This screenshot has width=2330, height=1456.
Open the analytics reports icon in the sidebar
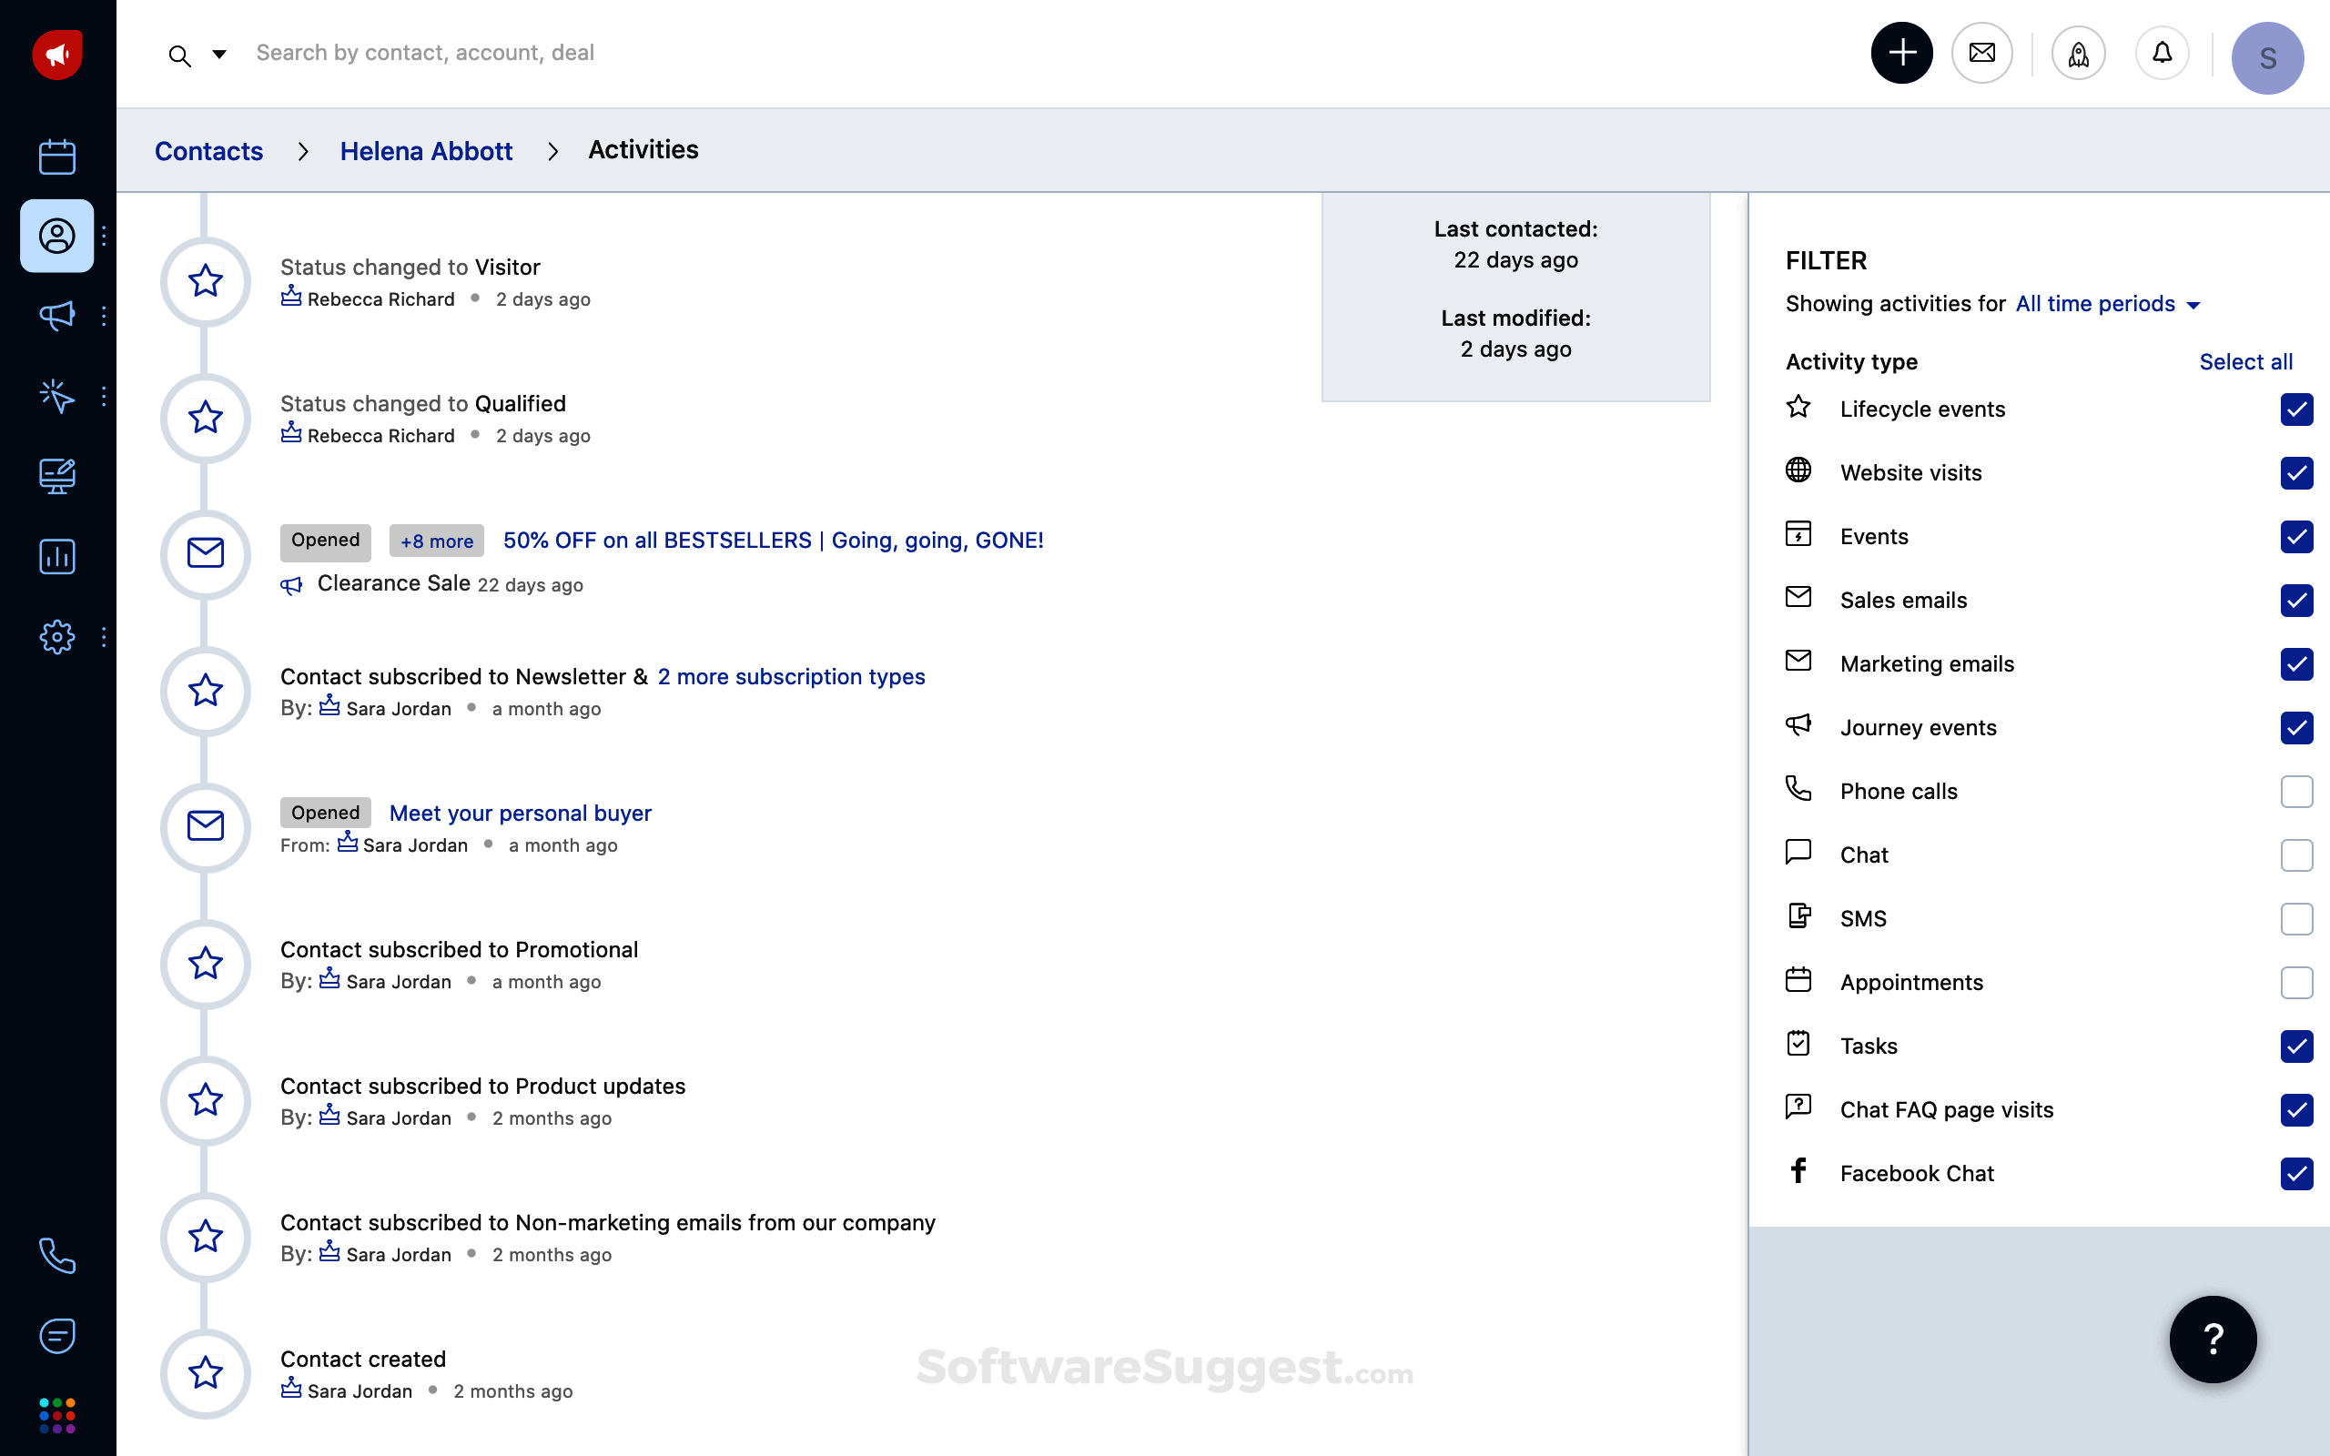tap(56, 557)
